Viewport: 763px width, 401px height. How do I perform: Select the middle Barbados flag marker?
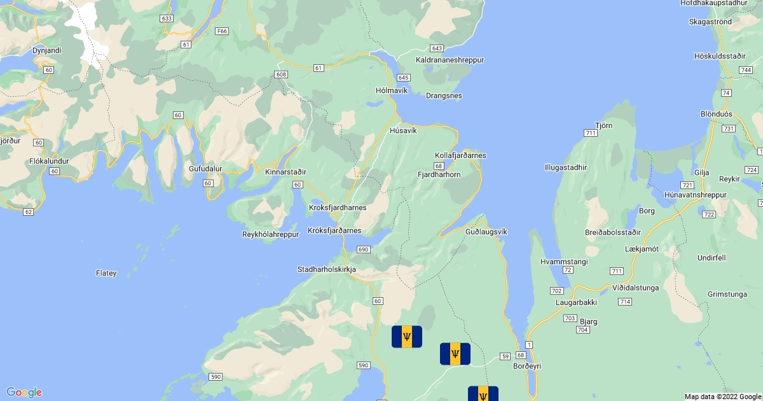[455, 354]
